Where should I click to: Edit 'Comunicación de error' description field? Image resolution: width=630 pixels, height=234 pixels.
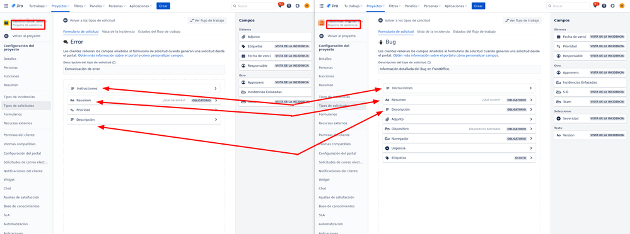[x=144, y=69]
